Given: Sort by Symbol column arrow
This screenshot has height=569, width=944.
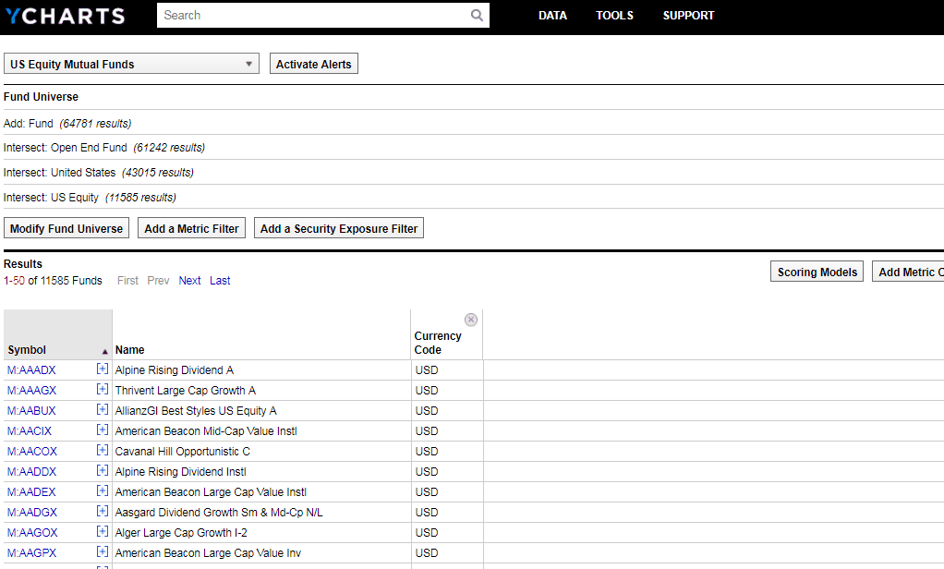Looking at the screenshot, I should [x=104, y=352].
